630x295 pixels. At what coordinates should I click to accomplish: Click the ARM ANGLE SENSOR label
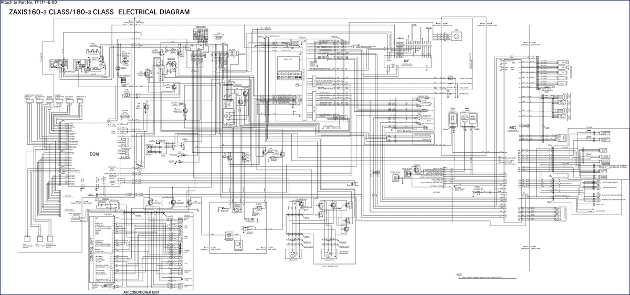(x=610, y=187)
